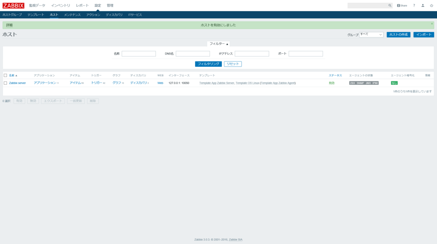This screenshot has width=437, height=244.
Task: Open the Share link
Action: 402,6
